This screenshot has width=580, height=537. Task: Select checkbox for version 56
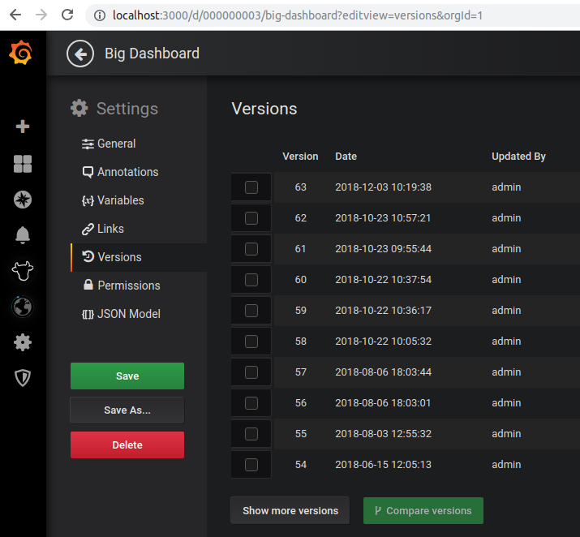251,402
